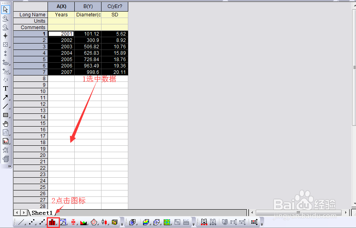
Task: Select column C(yEr?) header
Action: click(x=115, y=6)
